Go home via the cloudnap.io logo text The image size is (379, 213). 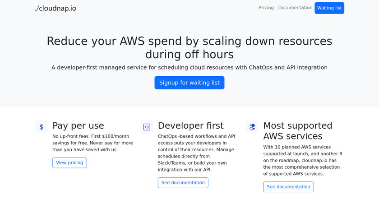(58, 8)
